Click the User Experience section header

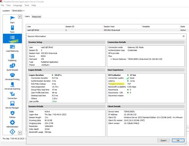point(146,70)
